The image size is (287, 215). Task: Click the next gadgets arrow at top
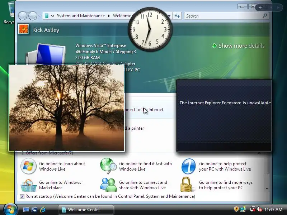[278, 8]
